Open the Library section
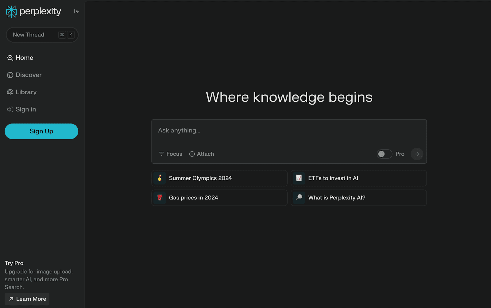The height and width of the screenshot is (308, 491). [x=22, y=92]
